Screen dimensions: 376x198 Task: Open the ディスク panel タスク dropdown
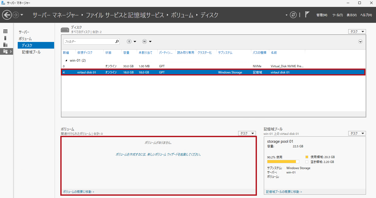tap(357, 31)
